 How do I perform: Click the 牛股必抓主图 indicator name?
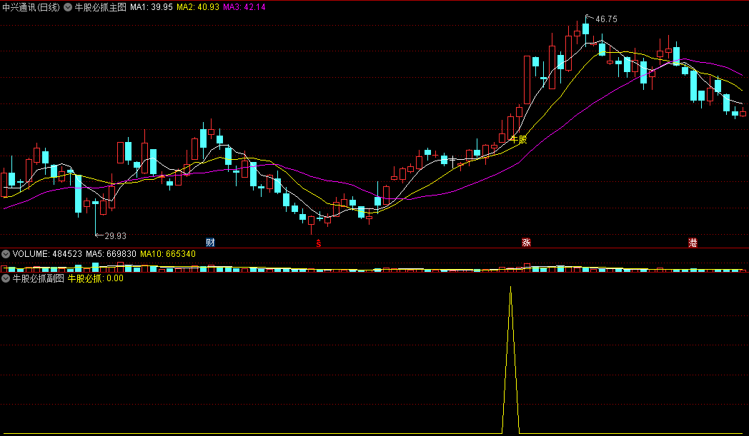pos(100,7)
